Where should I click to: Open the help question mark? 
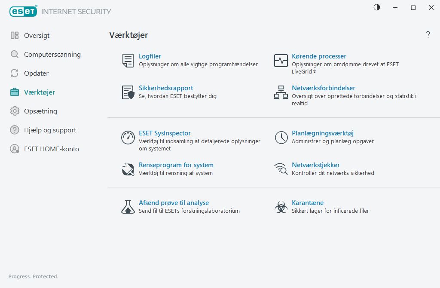[x=428, y=35]
